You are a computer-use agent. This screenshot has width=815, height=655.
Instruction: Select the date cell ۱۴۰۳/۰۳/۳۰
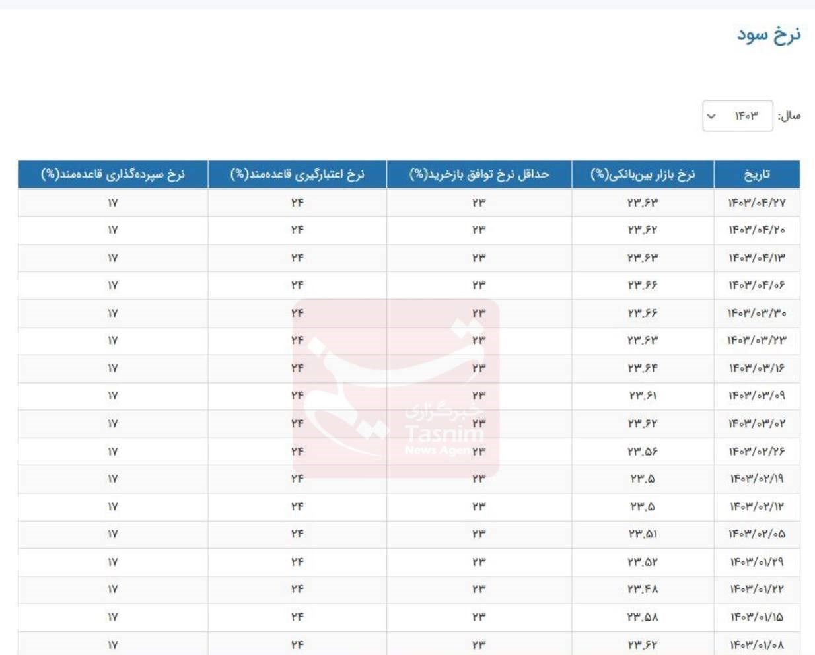pyautogui.click(x=757, y=313)
